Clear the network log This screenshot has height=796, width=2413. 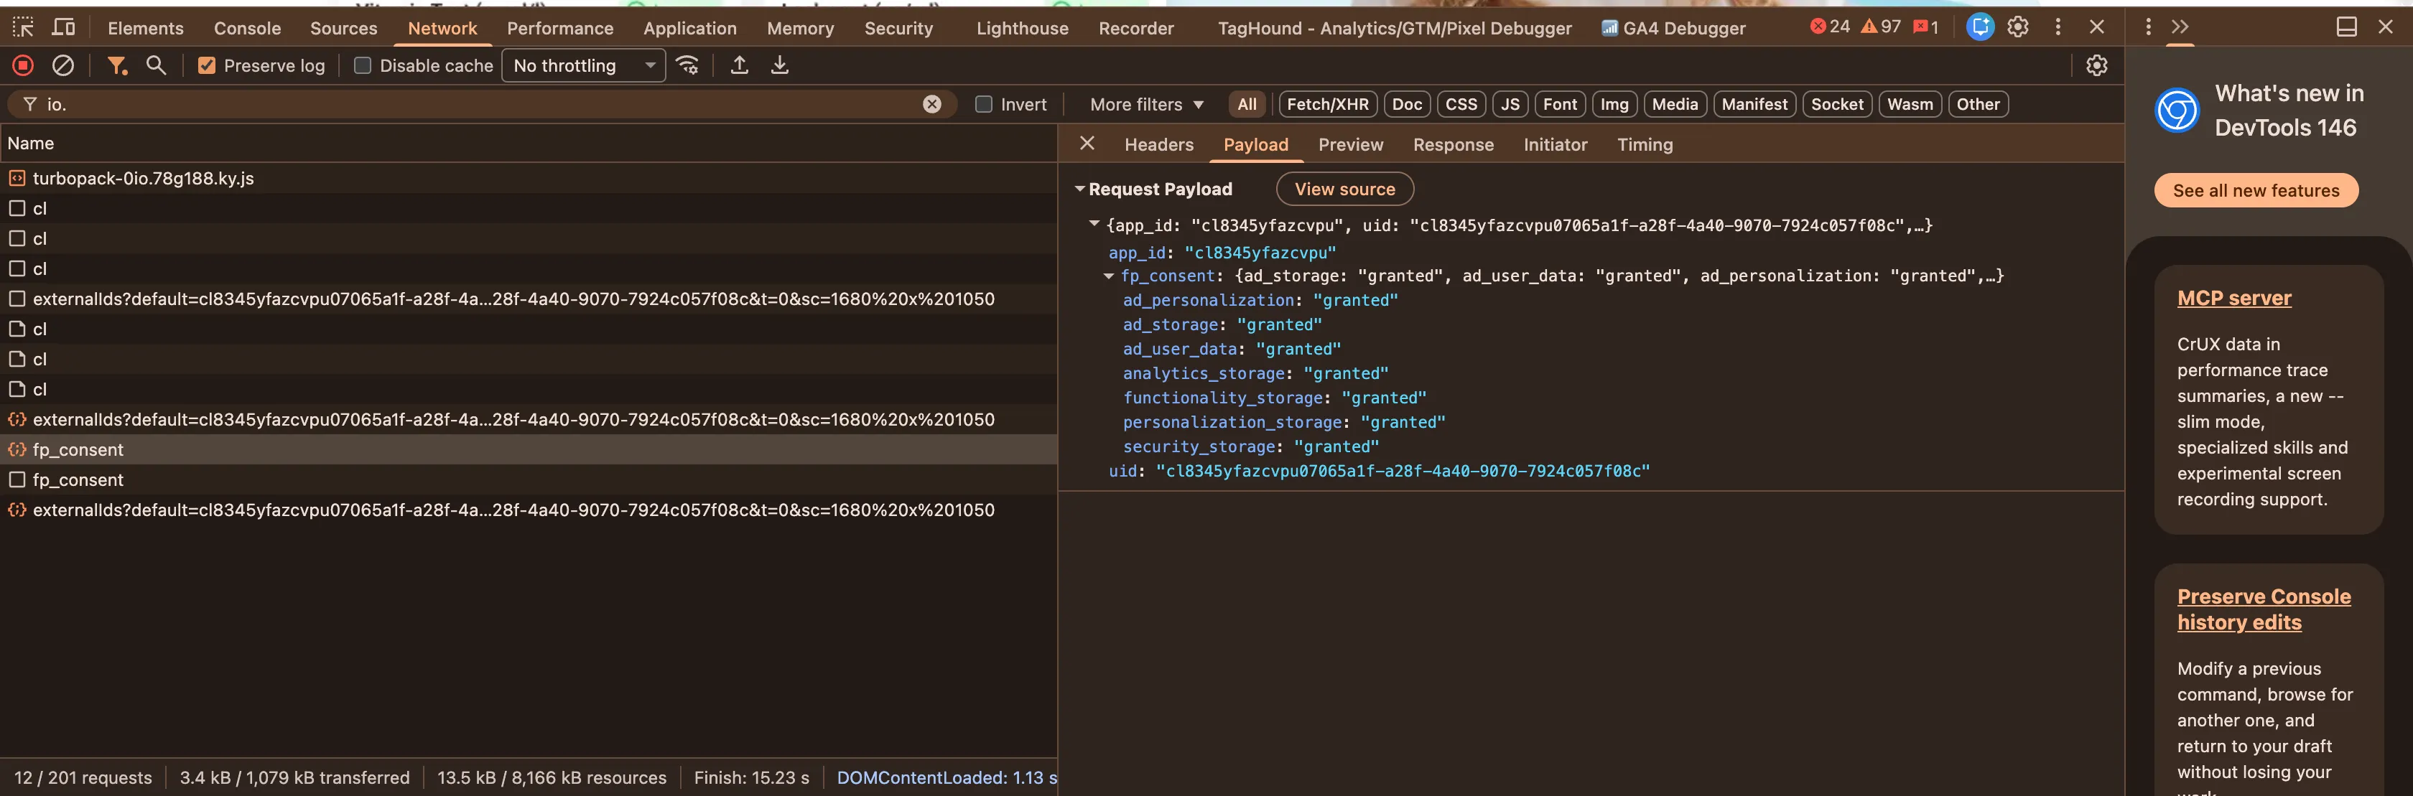[x=62, y=65]
